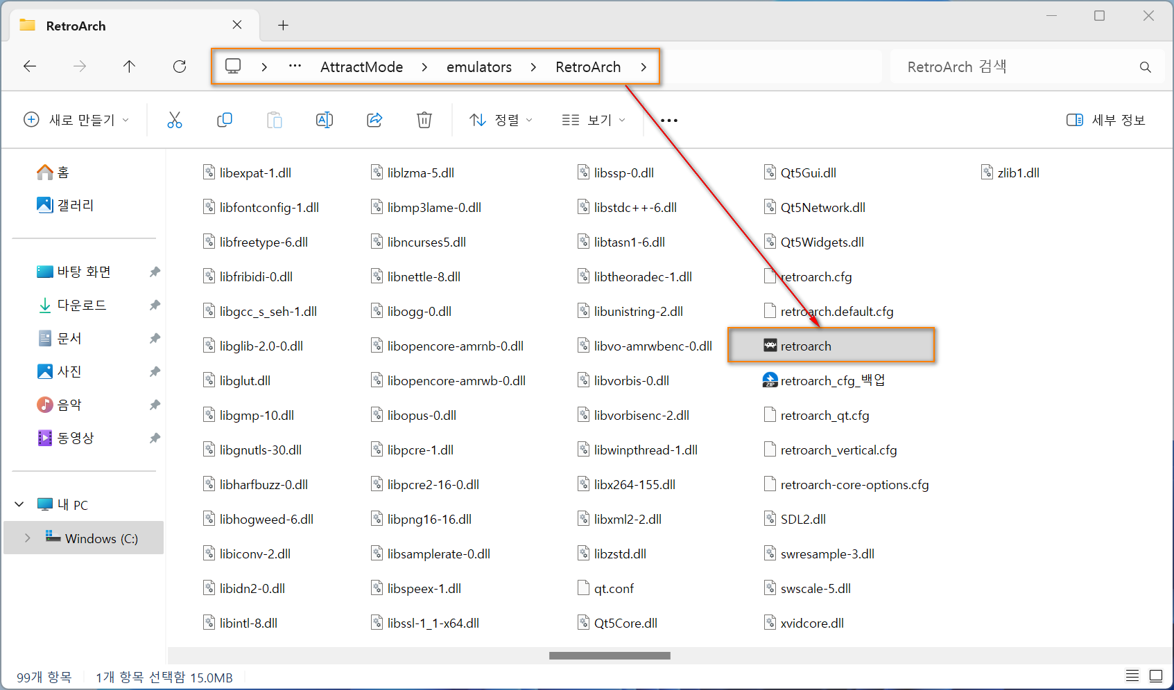Open 사진 in the sidebar
This screenshot has height=690, width=1174.
(x=60, y=371)
